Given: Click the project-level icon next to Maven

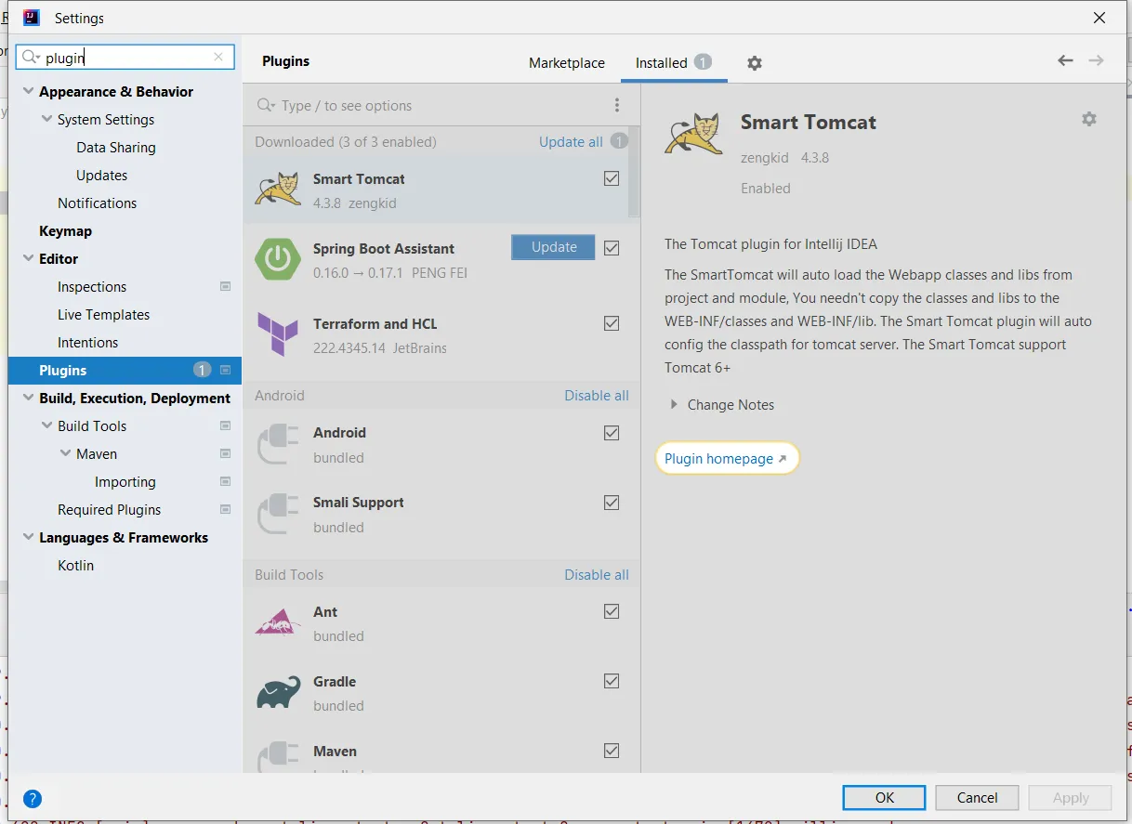Looking at the screenshot, I should [225, 454].
